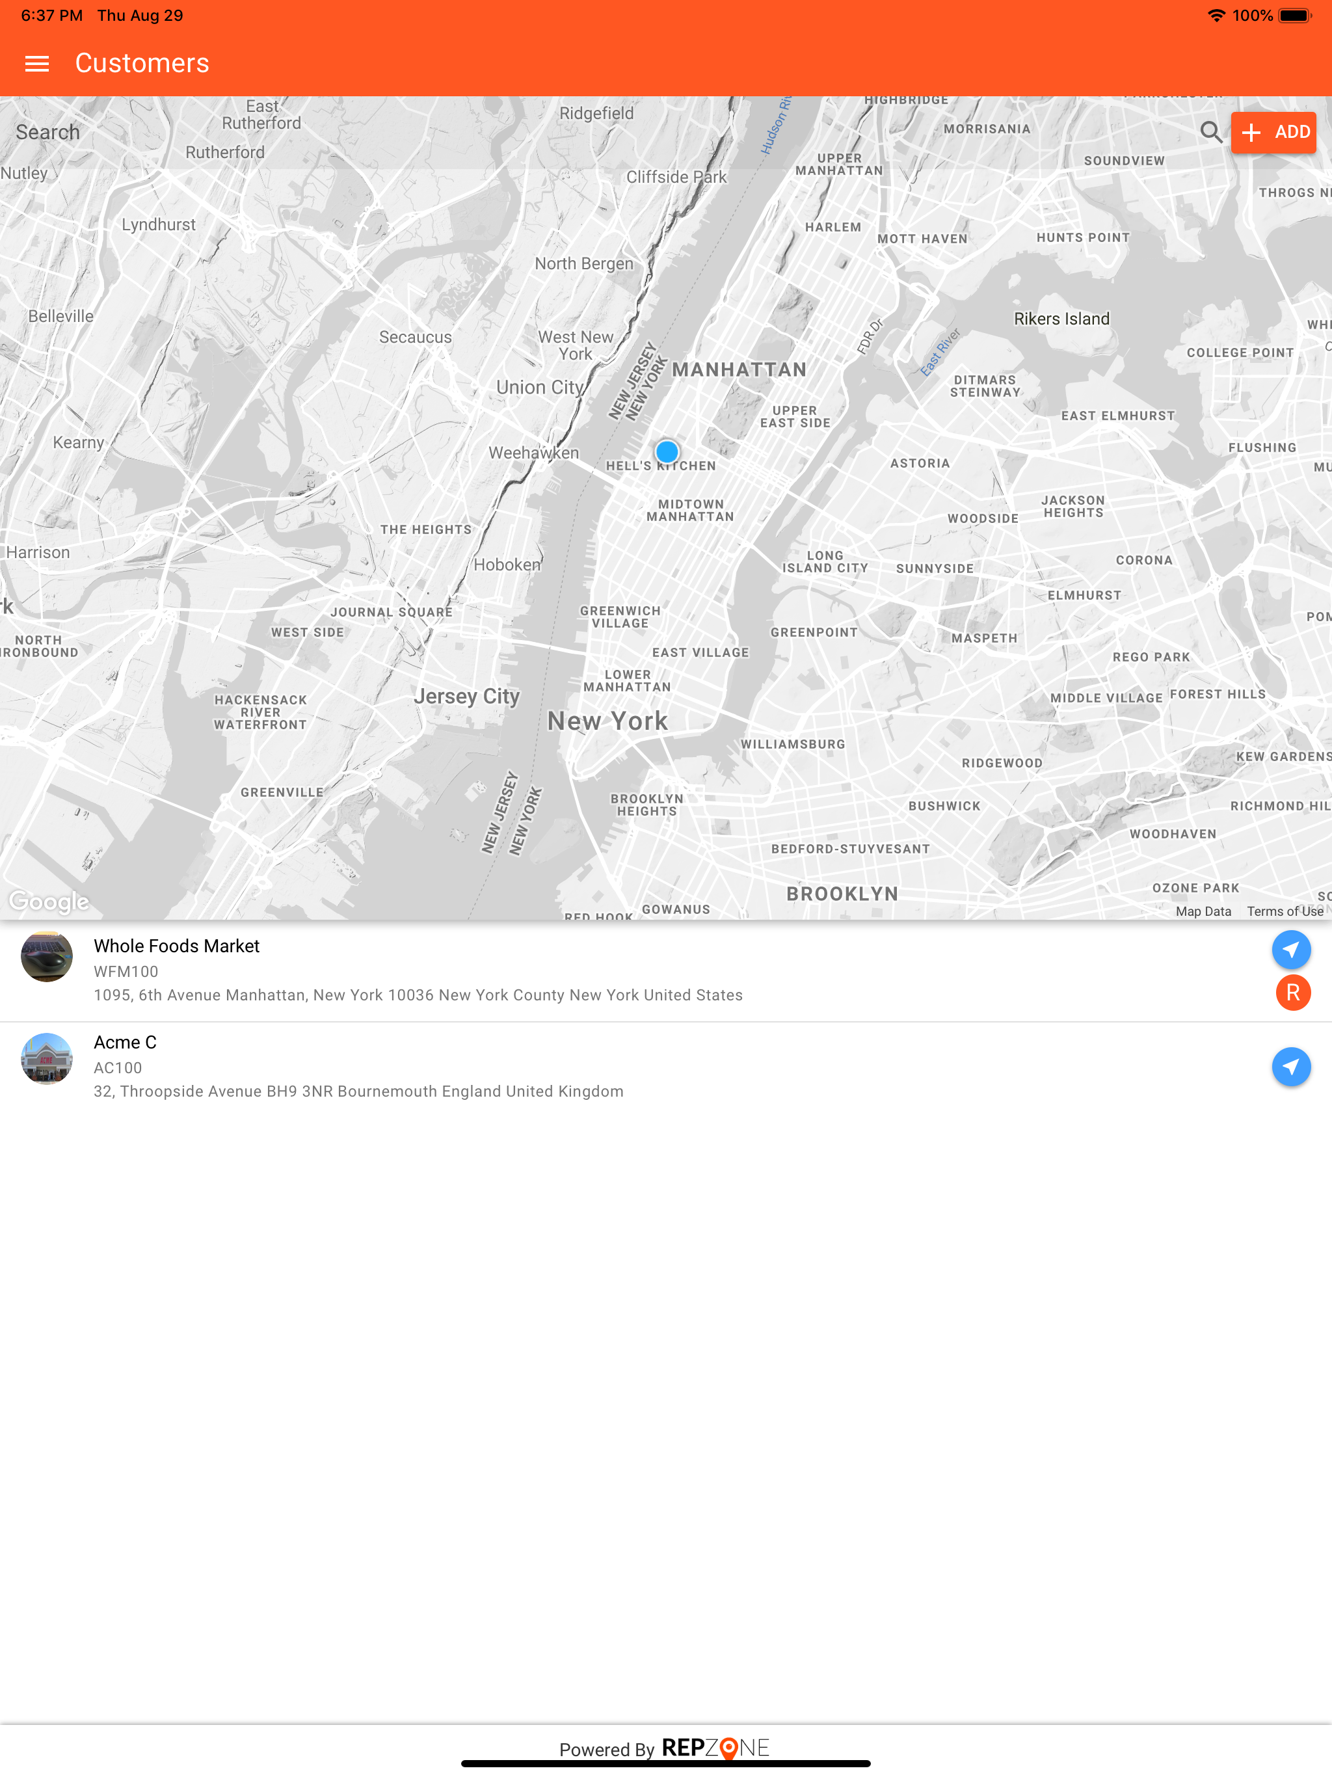
Task: Tap the Repzone logo in footer
Action: (715, 1748)
